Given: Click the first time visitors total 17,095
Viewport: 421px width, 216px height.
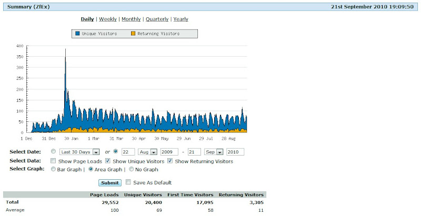Looking at the screenshot, I should tap(205, 202).
